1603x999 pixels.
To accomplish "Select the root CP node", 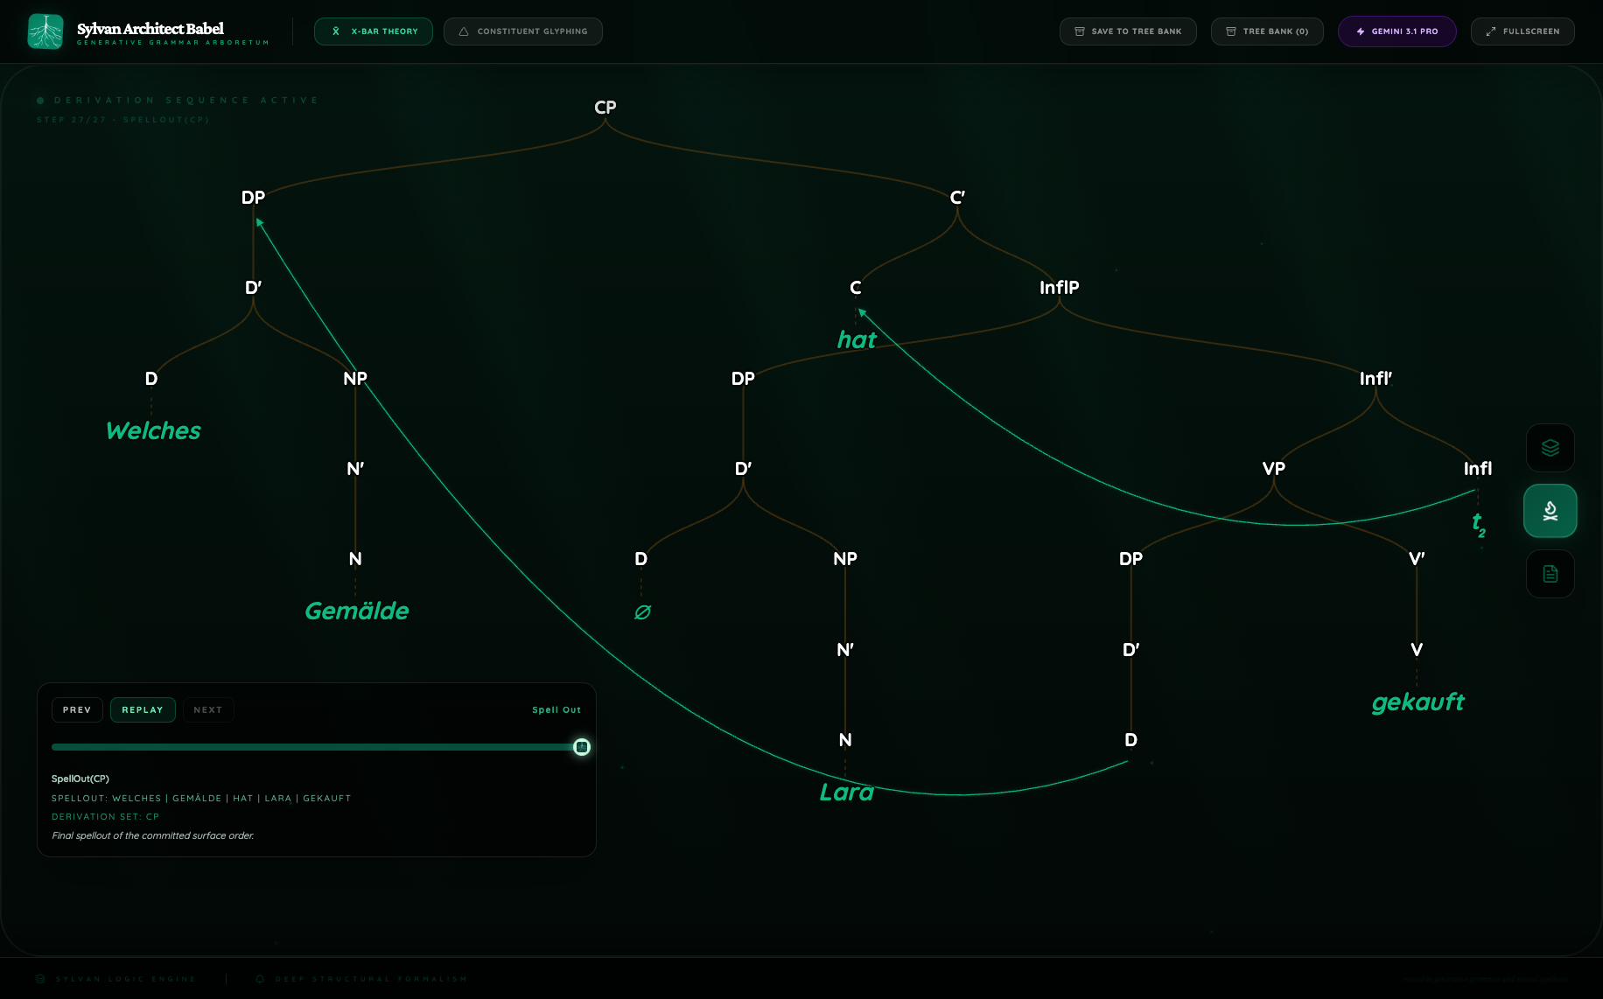I will 605,108.
